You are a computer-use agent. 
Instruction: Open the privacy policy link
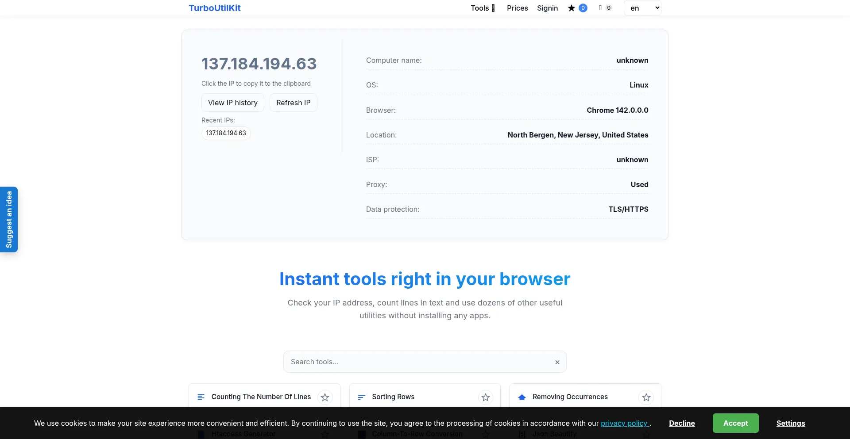point(625,423)
